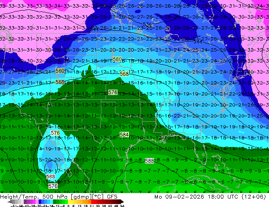This screenshot has height=207, width=269.
Task: Click the dark right arrow end of the legend
Action: [122, 202]
